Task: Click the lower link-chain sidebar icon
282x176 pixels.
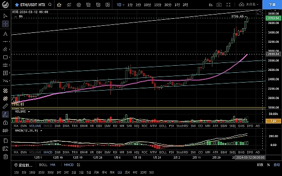Action: [x=5, y=99]
